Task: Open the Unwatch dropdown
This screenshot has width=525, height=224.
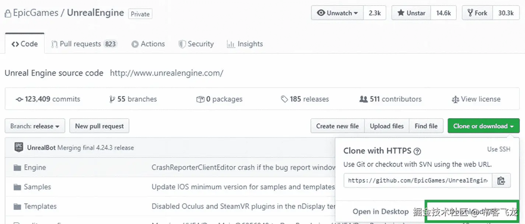Action: pyautogui.click(x=337, y=13)
